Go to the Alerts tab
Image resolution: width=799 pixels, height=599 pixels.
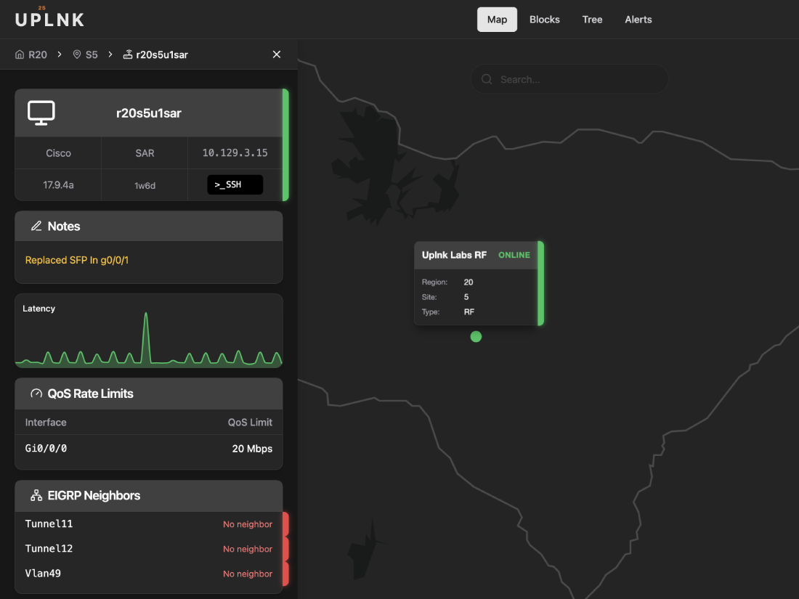click(x=638, y=20)
